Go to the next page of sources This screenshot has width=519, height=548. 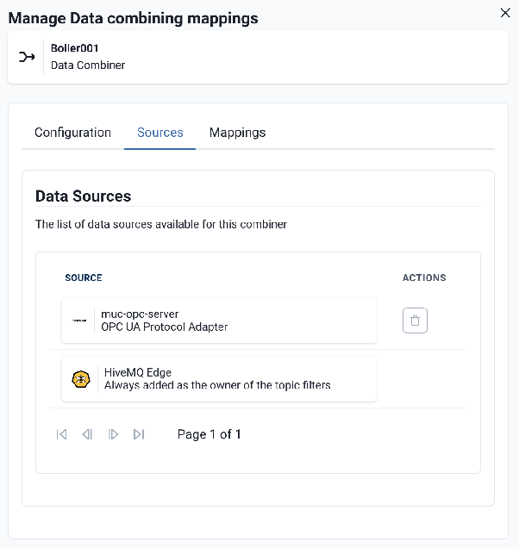pyautogui.click(x=113, y=434)
